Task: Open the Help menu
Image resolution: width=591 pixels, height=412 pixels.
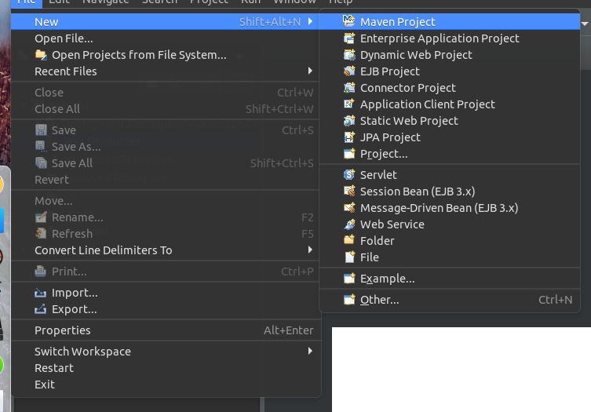Action: [x=341, y=2]
